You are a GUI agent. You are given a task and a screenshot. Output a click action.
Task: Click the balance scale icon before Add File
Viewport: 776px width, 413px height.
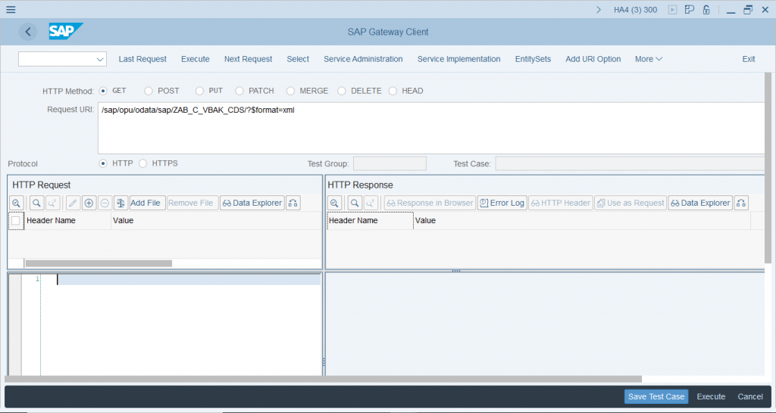pos(120,203)
